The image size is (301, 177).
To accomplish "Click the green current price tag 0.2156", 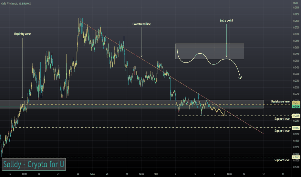I will click(x=296, y=107).
